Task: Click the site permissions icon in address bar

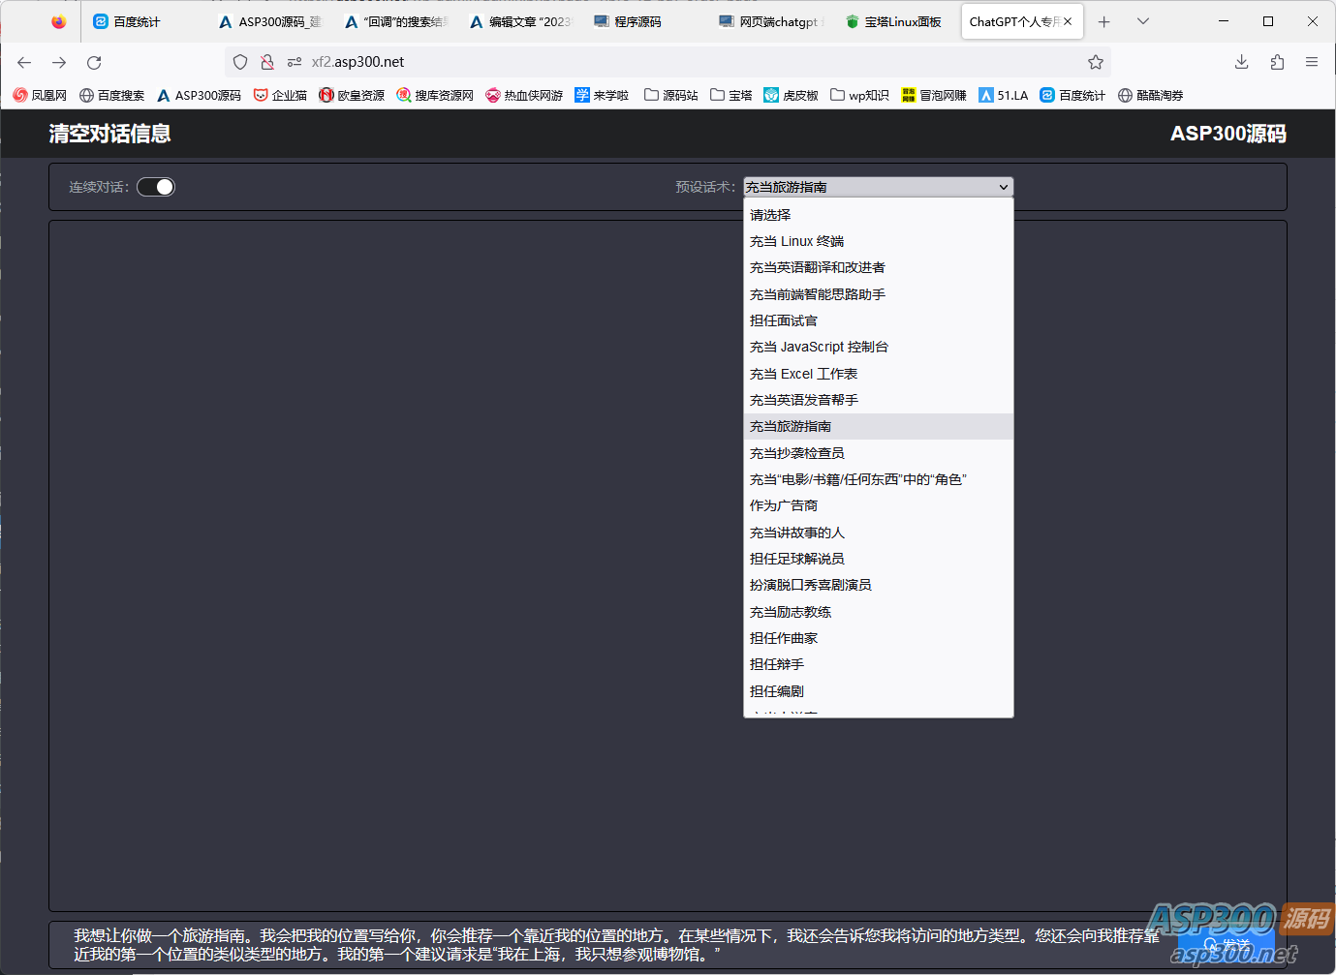Action: (x=295, y=62)
